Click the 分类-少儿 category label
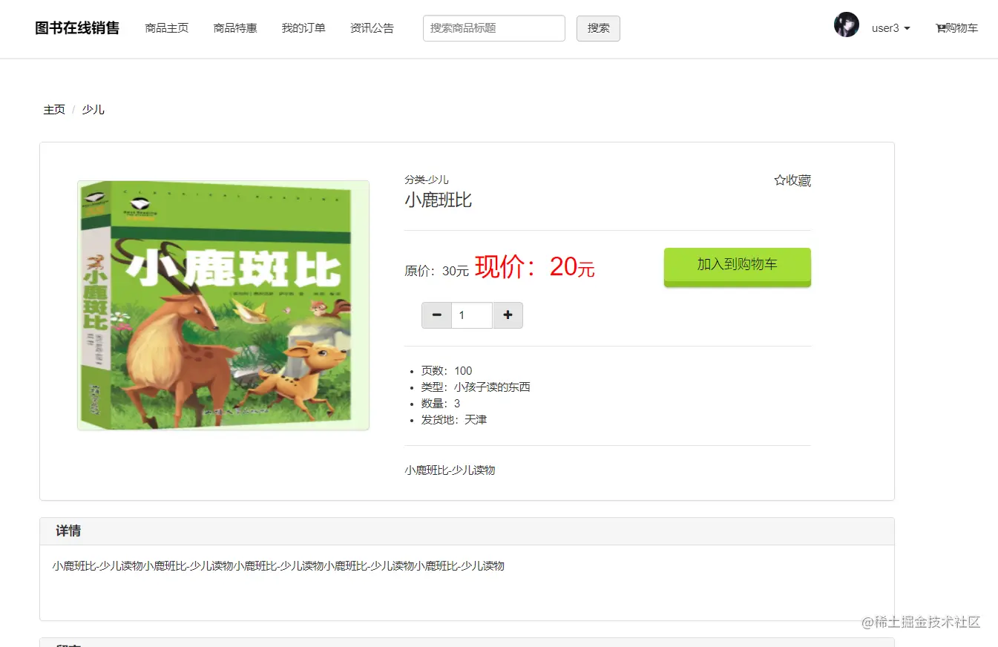The height and width of the screenshot is (647, 998). click(427, 180)
